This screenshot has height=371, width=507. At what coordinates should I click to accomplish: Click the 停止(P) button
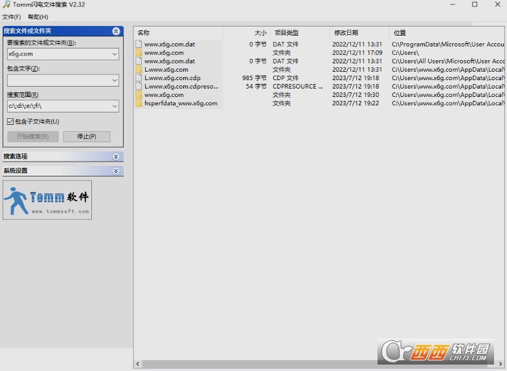[x=87, y=136]
